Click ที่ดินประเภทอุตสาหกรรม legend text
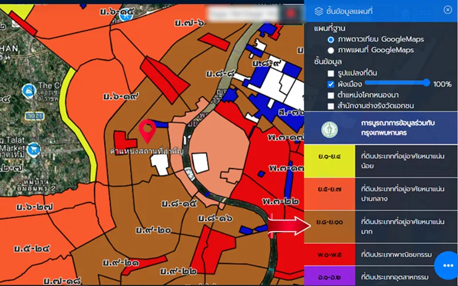Viewport: 458px width, 286px height. (395, 277)
